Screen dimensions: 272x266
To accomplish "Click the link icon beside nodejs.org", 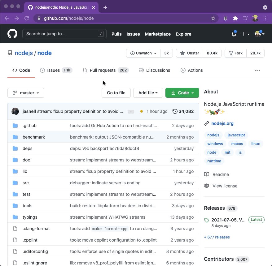I will click(206, 123).
